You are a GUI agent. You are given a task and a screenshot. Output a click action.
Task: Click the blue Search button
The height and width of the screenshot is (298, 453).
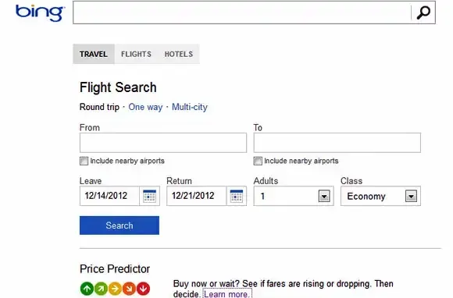click(x=119, y=225)
